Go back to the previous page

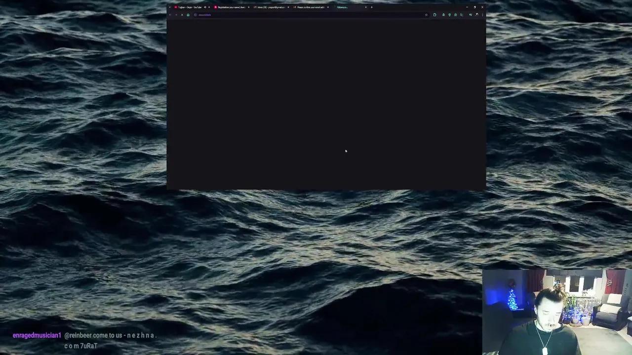(170, 15)
